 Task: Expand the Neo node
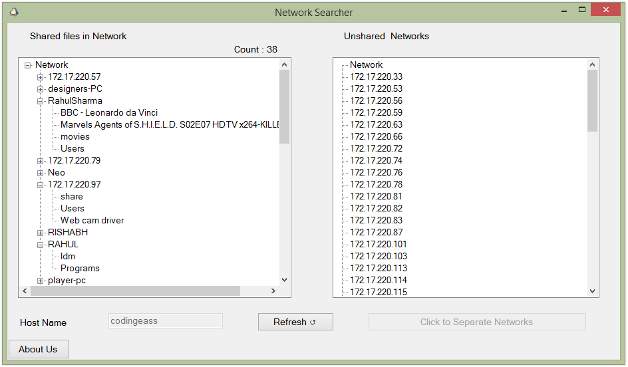point(40,173)
